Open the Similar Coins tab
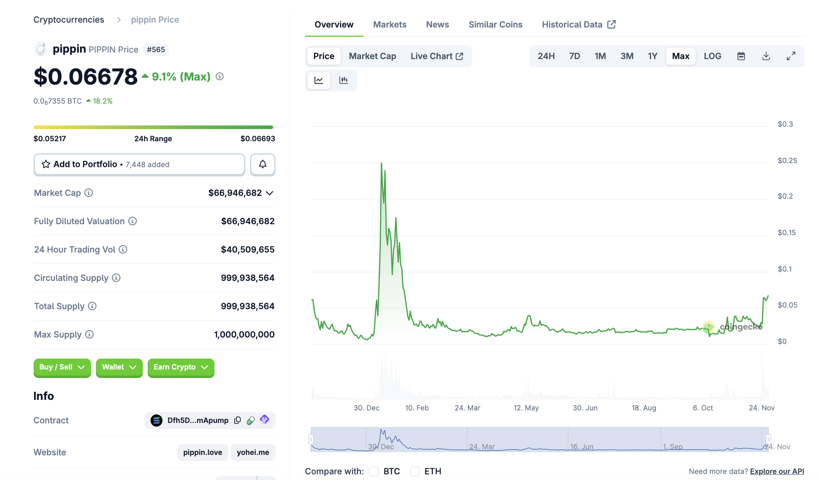This screenshot has height=480, width=819. point(495,25)
